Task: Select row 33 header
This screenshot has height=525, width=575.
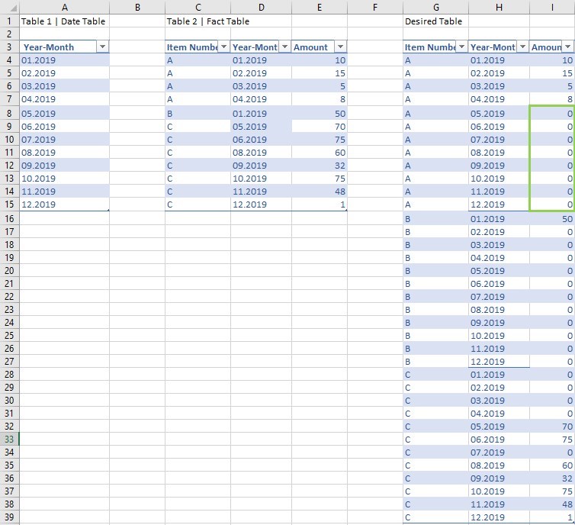Action: (10, 439)
